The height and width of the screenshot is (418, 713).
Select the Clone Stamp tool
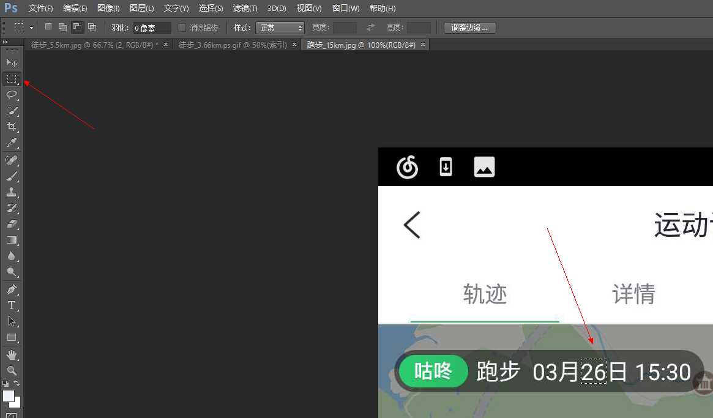(x=12, y=192)
